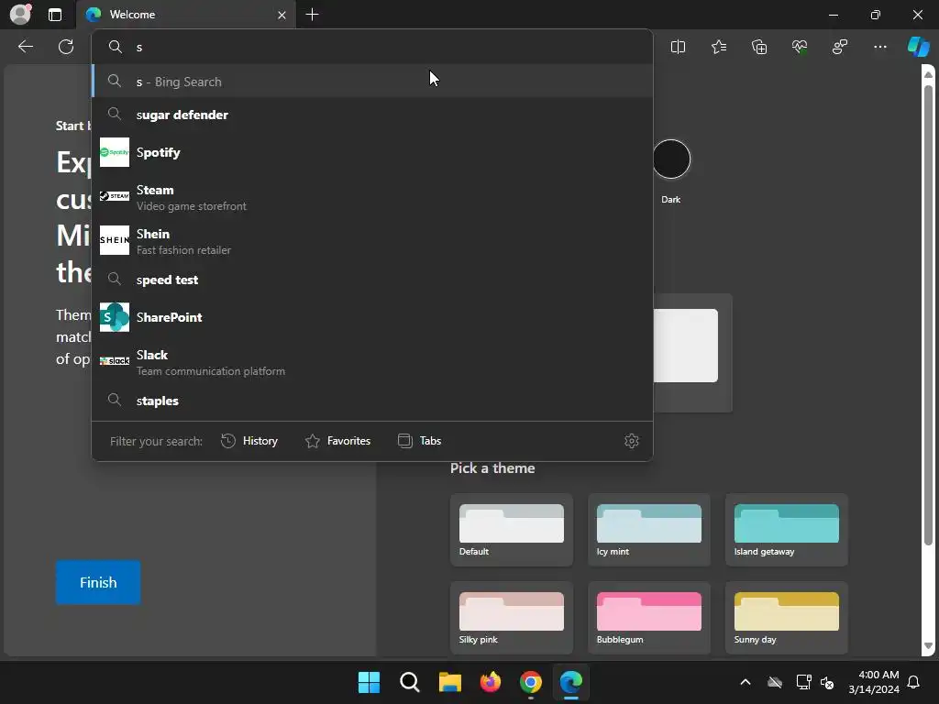Click the Slack logo icon
This screenshot has width=939, height=704.
[x=115, y=360]
